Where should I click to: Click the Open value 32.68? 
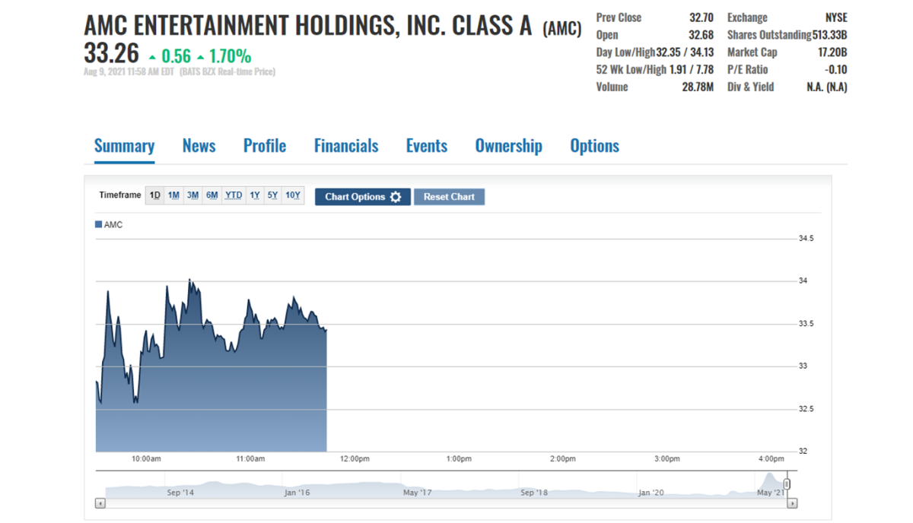click(x=701, y=35)
